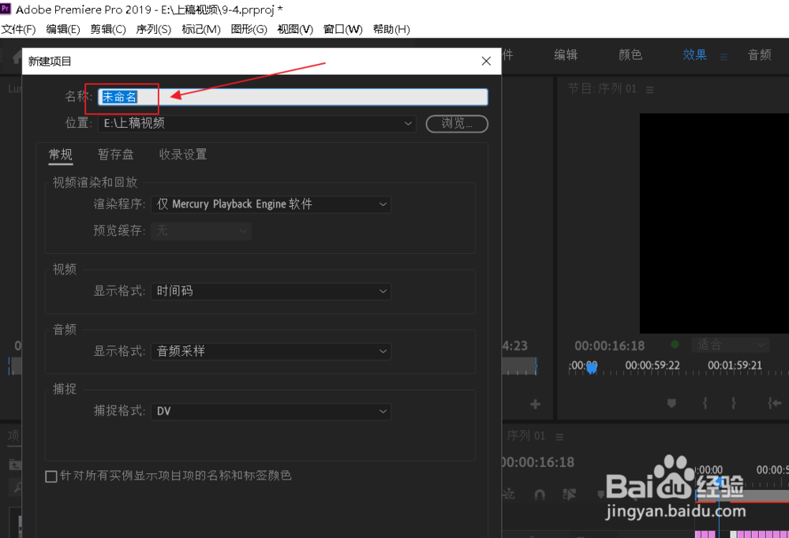
Task: Click the Add Marker icon in program monitor
Action: 671,403
